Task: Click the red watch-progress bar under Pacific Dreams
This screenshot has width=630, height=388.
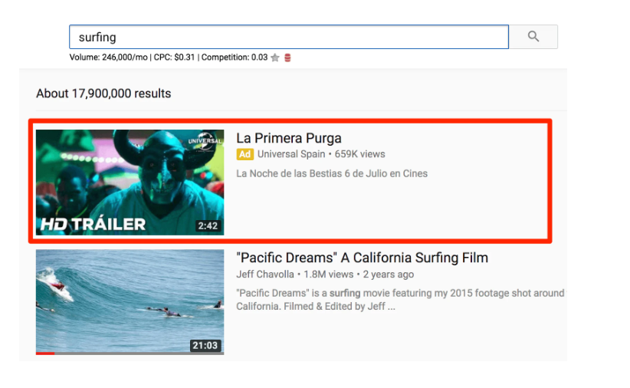Action: tap(45, 353)
